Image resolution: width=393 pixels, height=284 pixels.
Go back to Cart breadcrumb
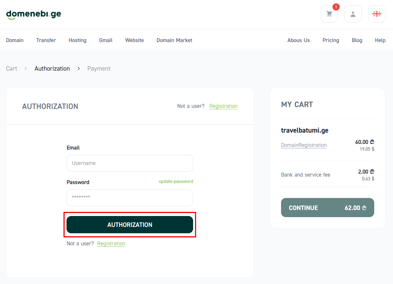(x=12, y=69)
